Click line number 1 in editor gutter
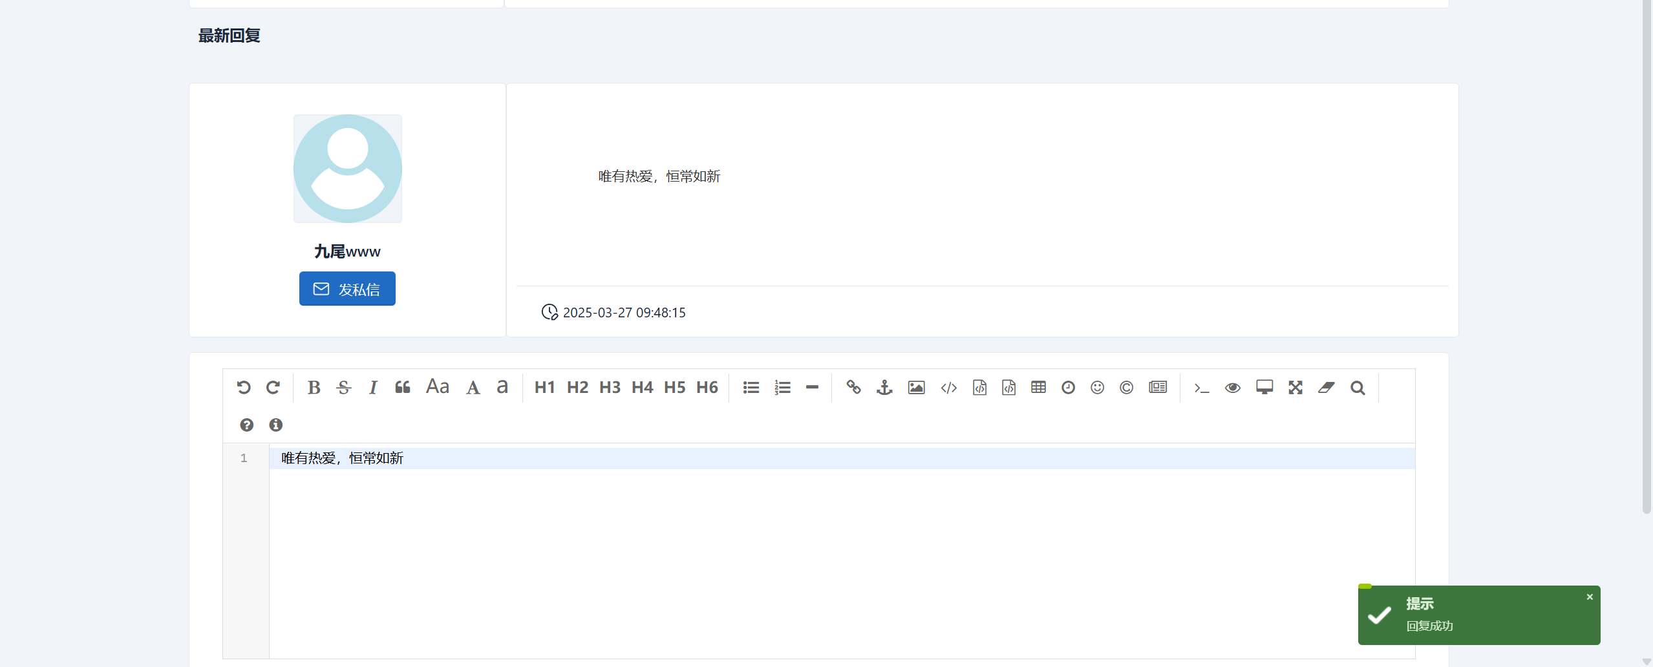Screen dimensions: 1653x667 [x=244, y=458]
